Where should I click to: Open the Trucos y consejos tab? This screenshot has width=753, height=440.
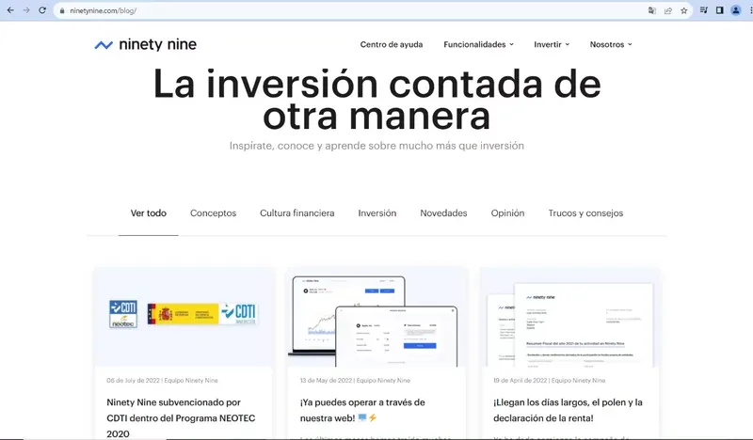[x=585, y=213]
